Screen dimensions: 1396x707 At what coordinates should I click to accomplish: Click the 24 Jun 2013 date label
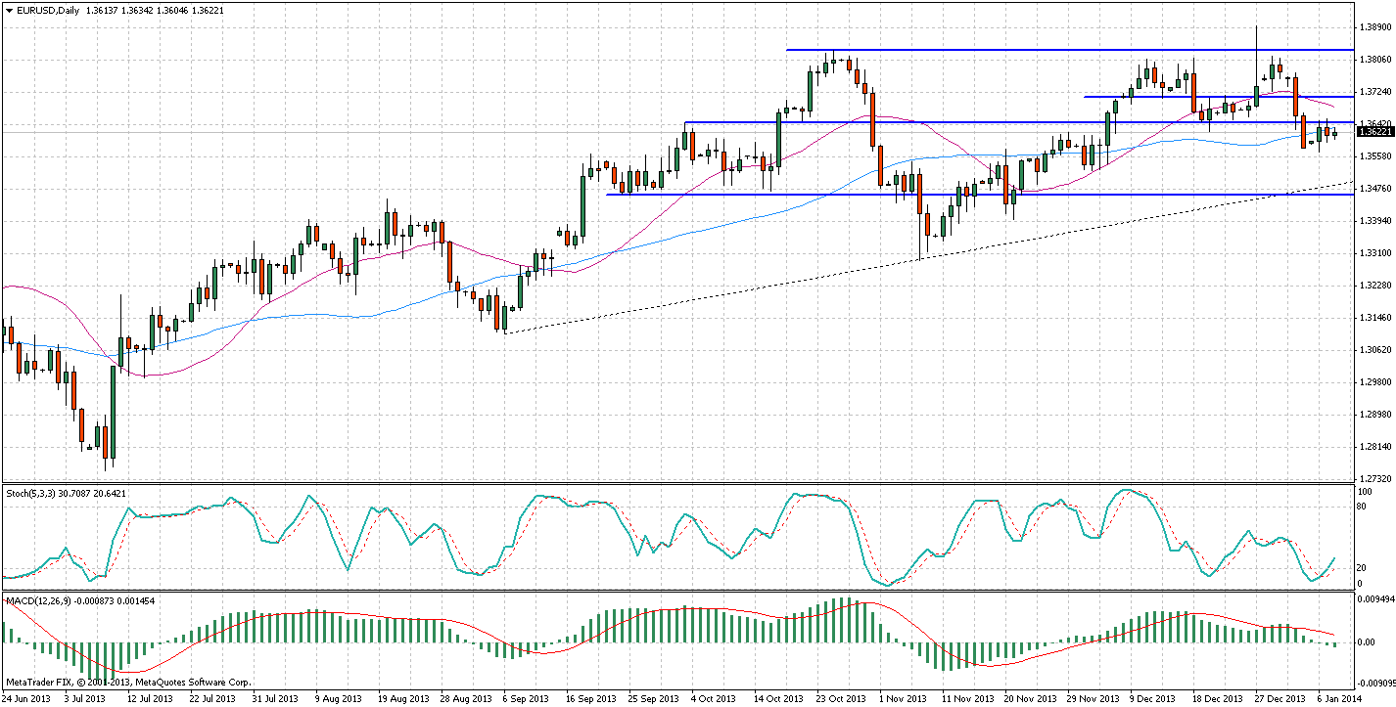[26, 699]
